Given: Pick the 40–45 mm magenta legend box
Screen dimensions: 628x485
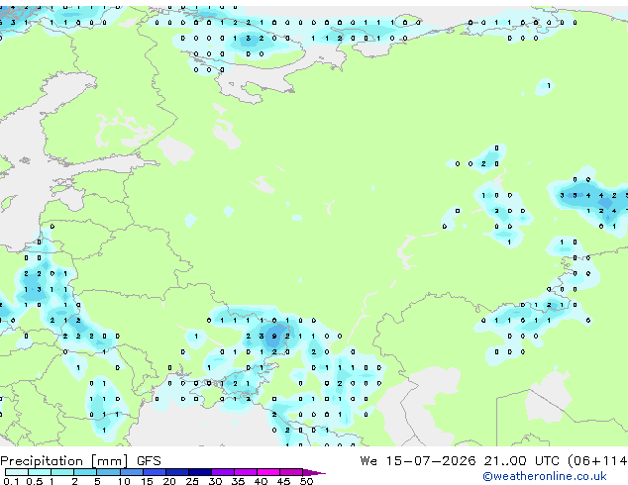Looking at the screenshot, I should pos(268,472).
